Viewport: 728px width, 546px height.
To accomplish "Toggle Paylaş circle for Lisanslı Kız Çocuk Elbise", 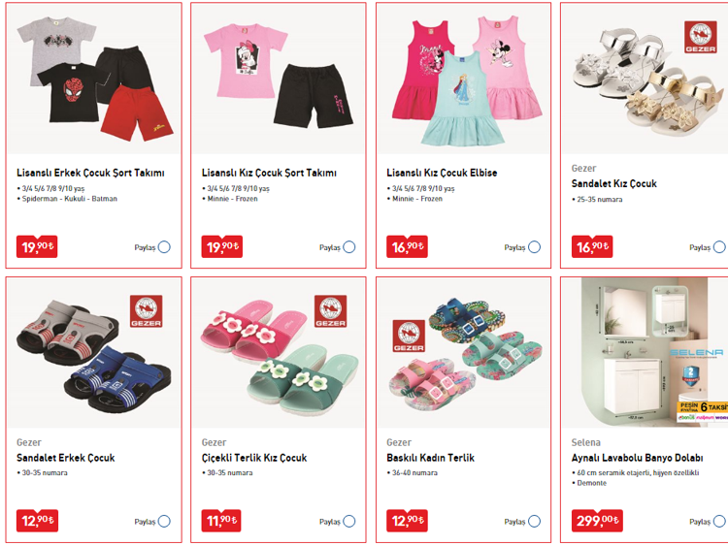I will pyautogui.click(x=535, y=246).
